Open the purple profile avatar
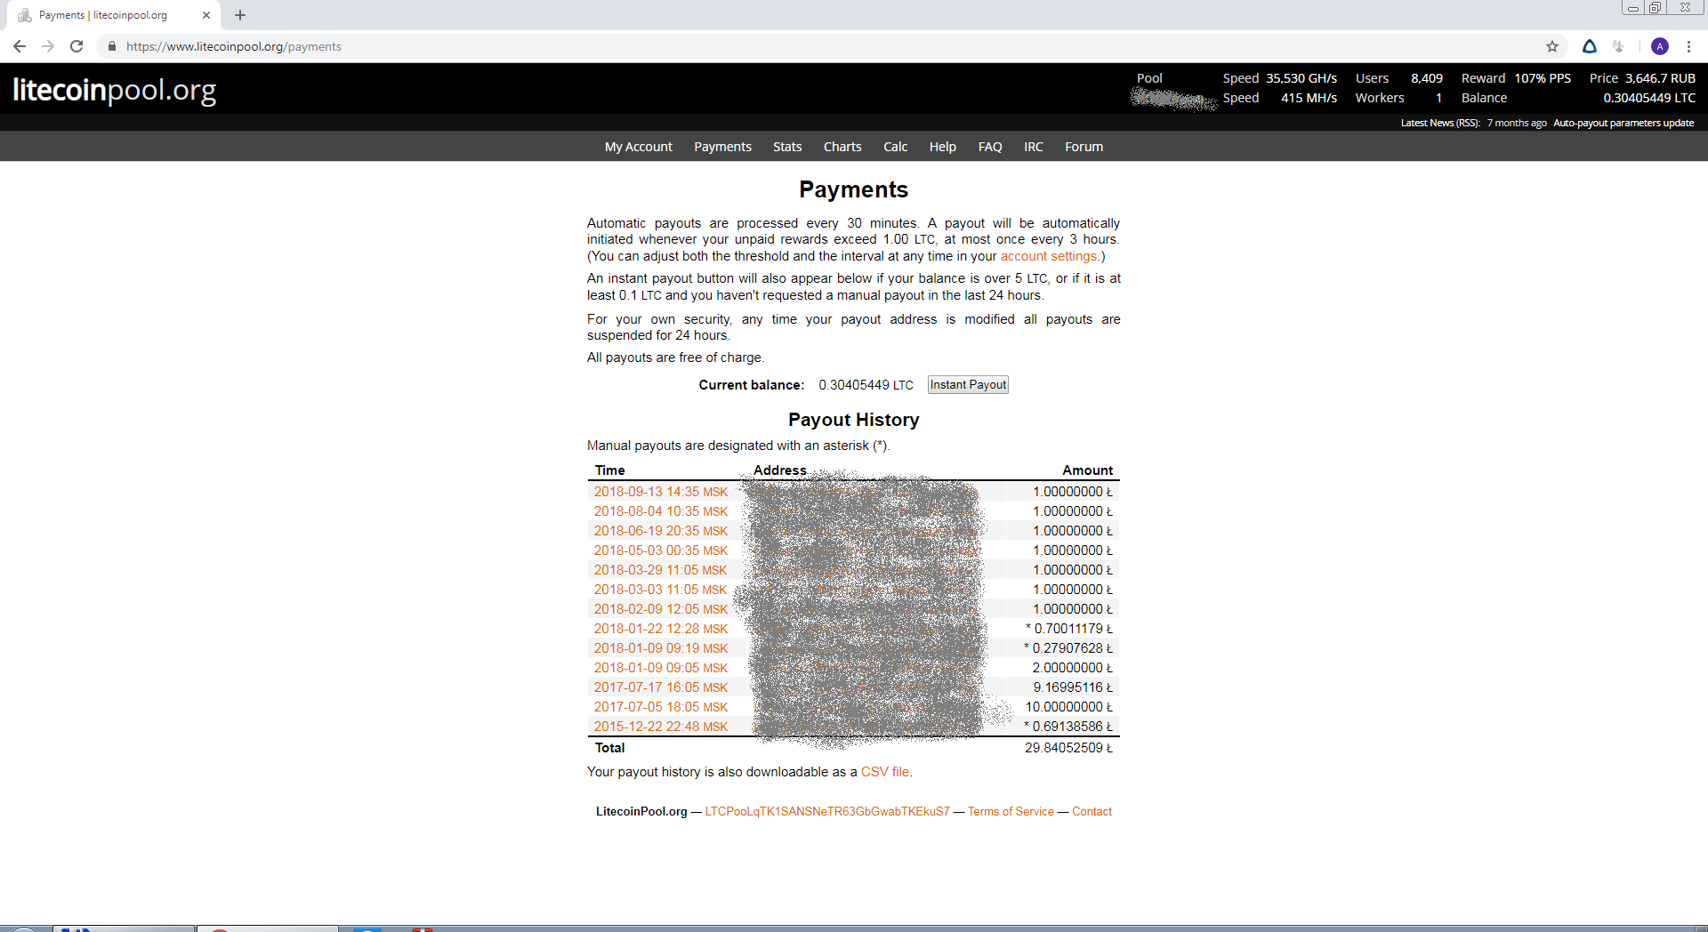The width and height of the screenshot is (1708, 932). (1660, 46)
